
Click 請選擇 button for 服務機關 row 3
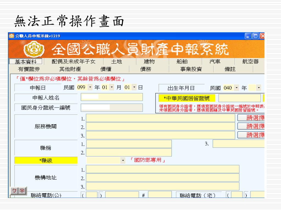(x=251, y=135)
